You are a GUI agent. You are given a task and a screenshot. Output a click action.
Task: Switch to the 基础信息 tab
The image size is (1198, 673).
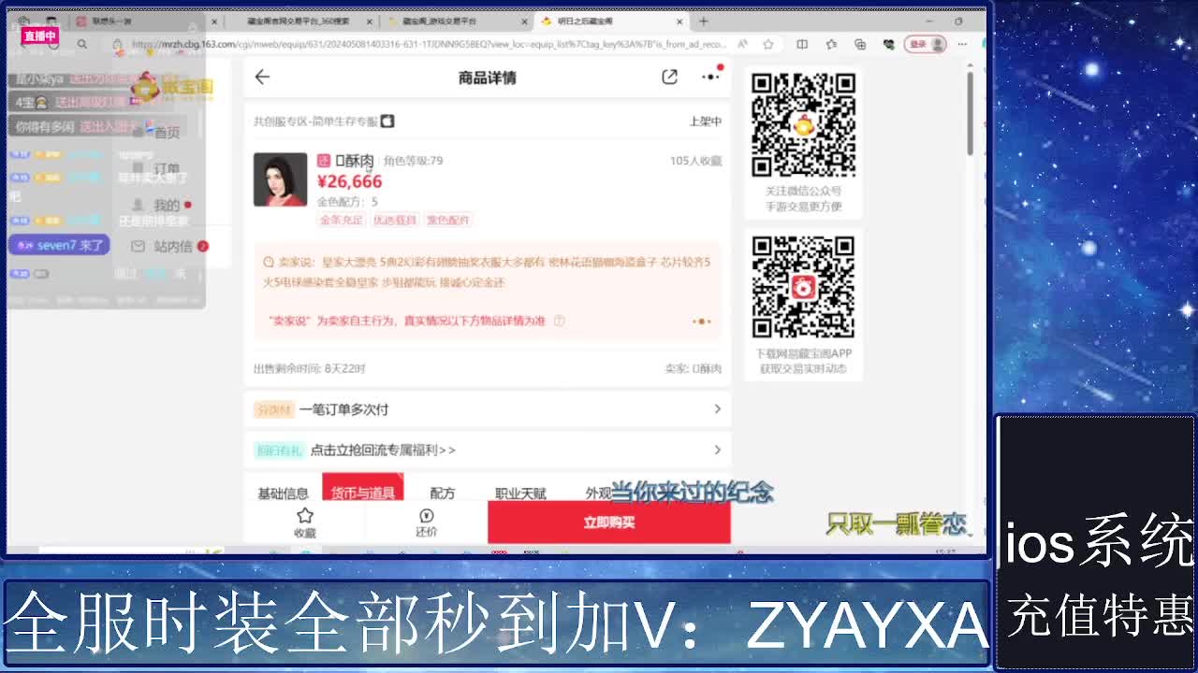click(285, 491)
